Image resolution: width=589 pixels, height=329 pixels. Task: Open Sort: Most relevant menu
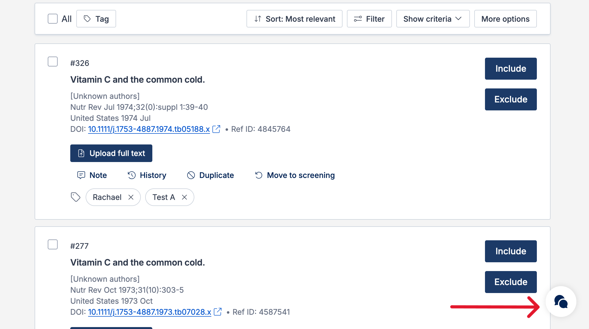[294, 19]
